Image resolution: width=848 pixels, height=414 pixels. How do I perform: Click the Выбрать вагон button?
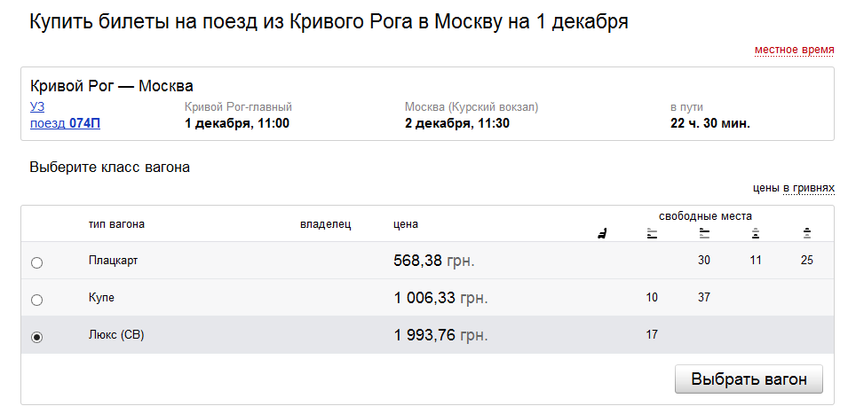pos(749,379)
